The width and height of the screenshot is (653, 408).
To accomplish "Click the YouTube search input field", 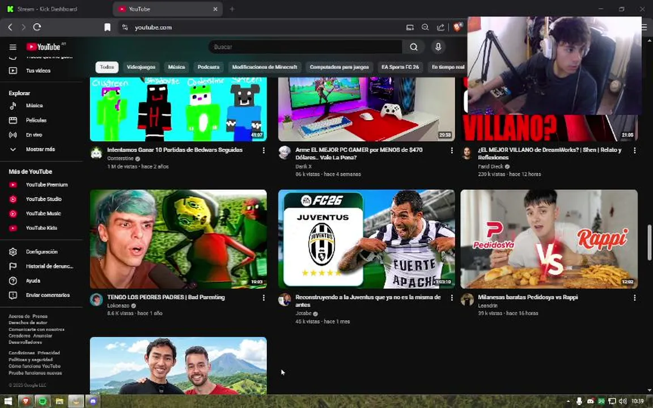I will click(x=306, y=47).
